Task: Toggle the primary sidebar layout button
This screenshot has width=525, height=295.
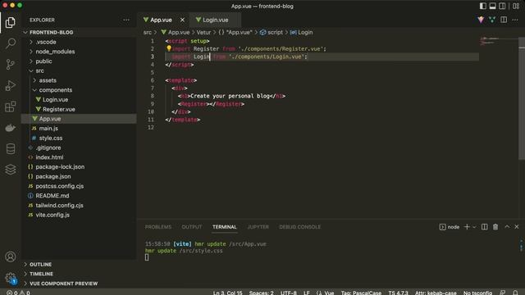Action: click(483, 6)
